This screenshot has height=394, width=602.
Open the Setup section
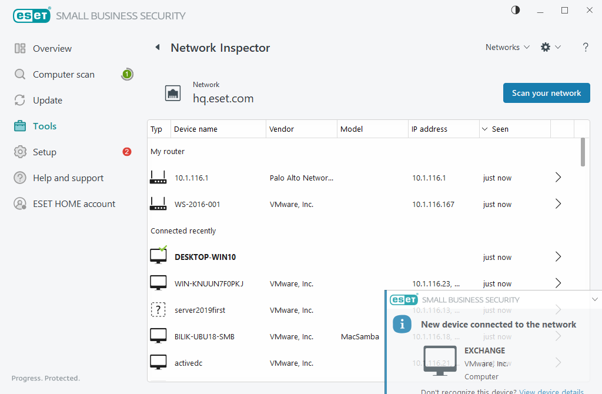tap(45, 152)
